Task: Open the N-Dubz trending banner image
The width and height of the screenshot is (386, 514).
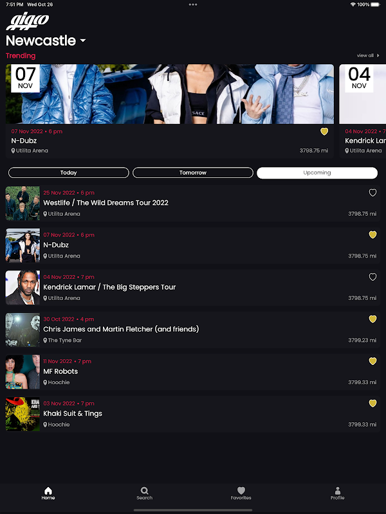Action: coord(170,94)
